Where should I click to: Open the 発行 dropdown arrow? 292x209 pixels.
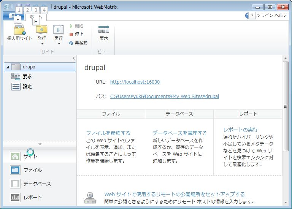click(42, 44)
